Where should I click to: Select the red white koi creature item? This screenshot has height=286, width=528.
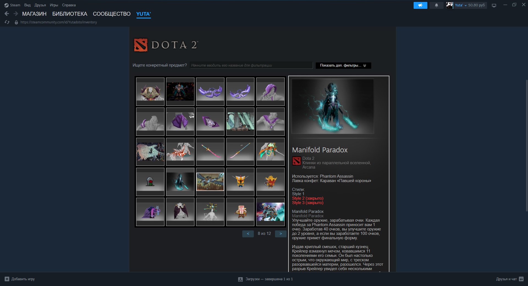pos(180,152)
